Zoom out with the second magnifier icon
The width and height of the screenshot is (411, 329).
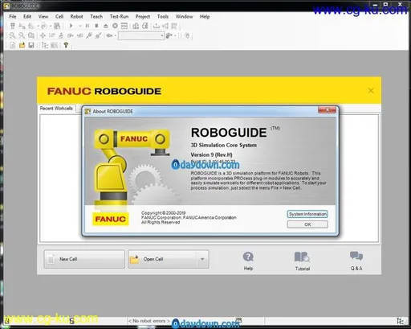click(x=22, y=35)
